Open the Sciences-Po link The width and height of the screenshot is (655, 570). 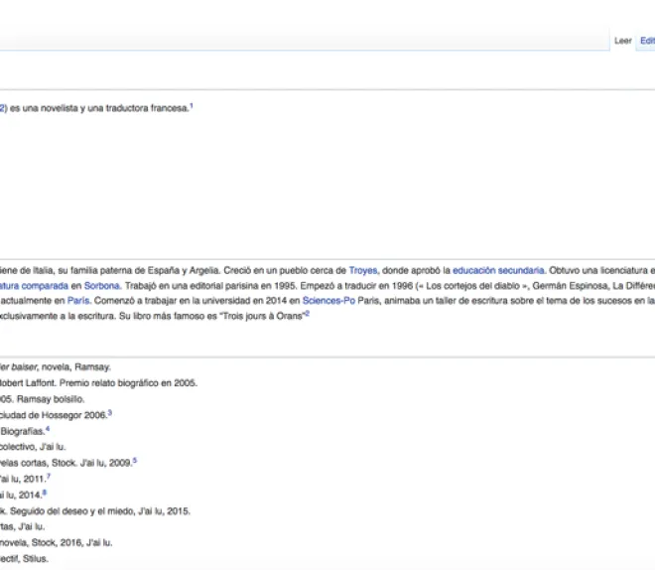point(328,301)
